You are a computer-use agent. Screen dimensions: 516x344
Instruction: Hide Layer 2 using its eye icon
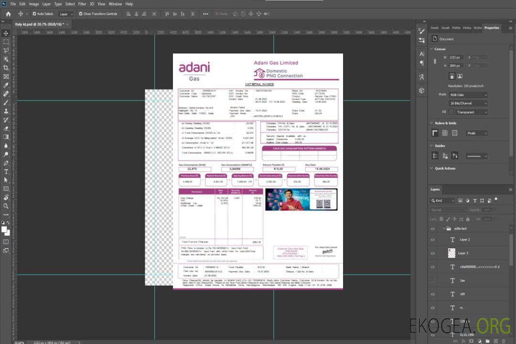(433, 239)
